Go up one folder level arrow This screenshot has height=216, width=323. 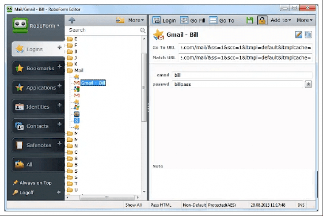point(72,20)
